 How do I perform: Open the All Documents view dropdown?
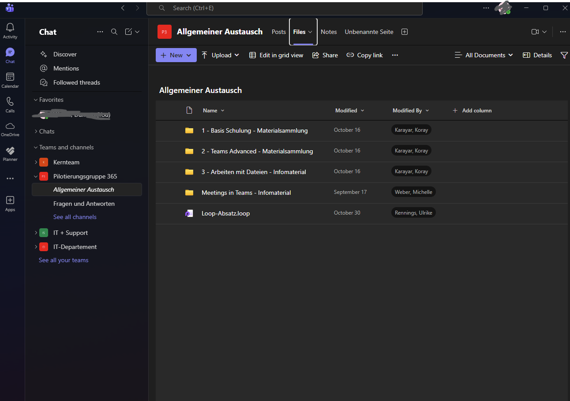pyautogui.click(x=484, y=55)
